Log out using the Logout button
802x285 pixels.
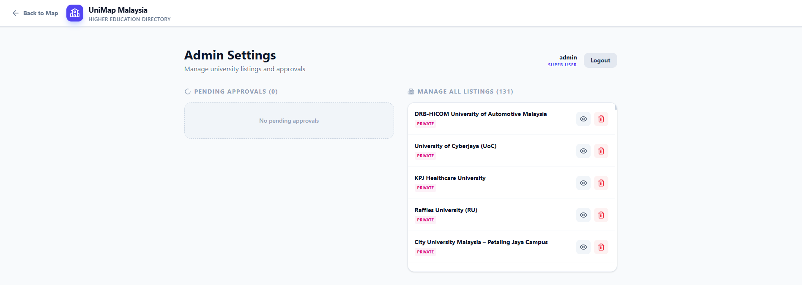tap(600, 60)
